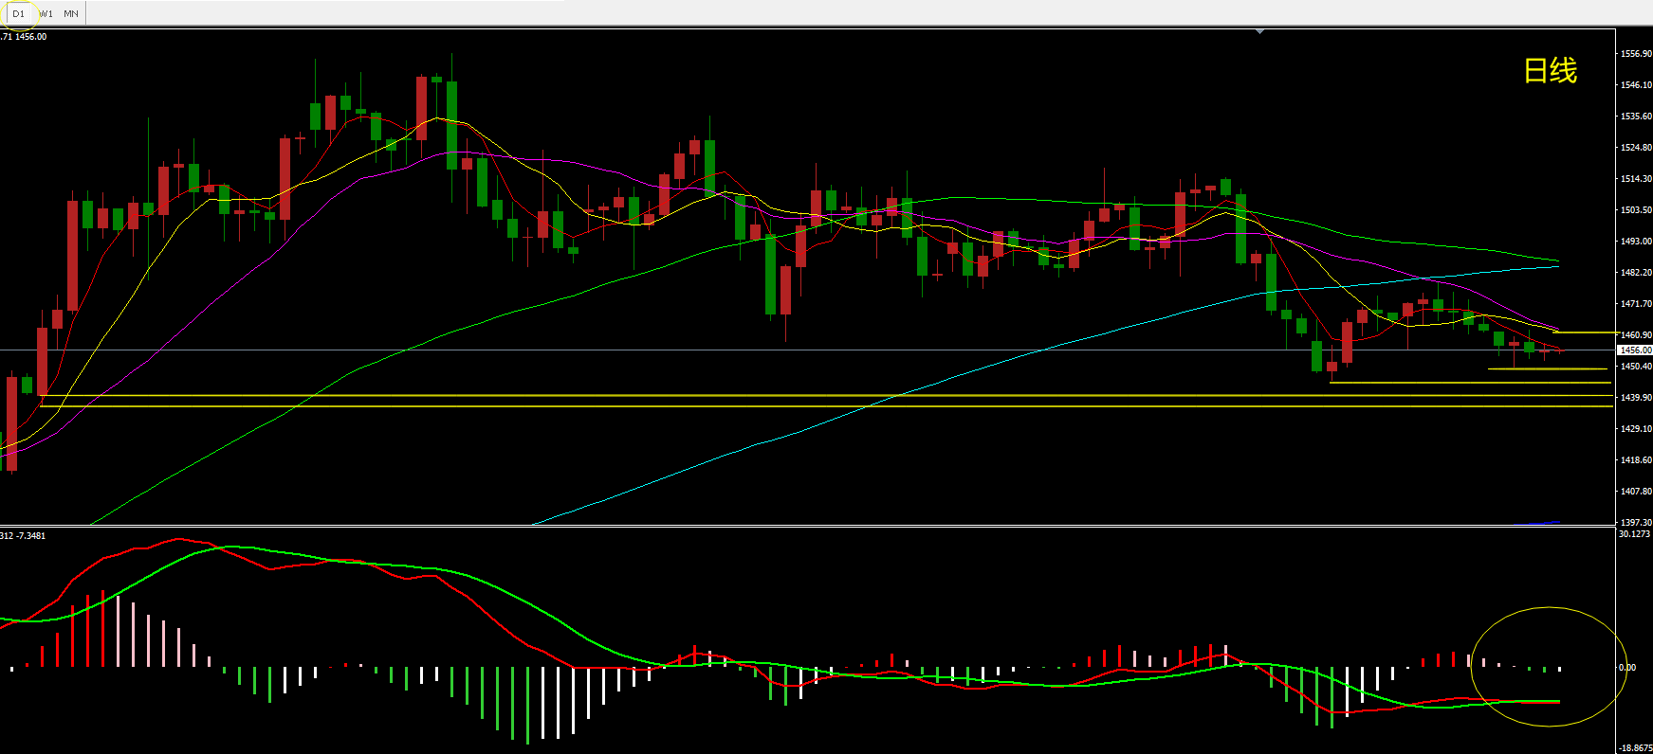Click the 0.00 MACD zero level label

pos(1626,668)
